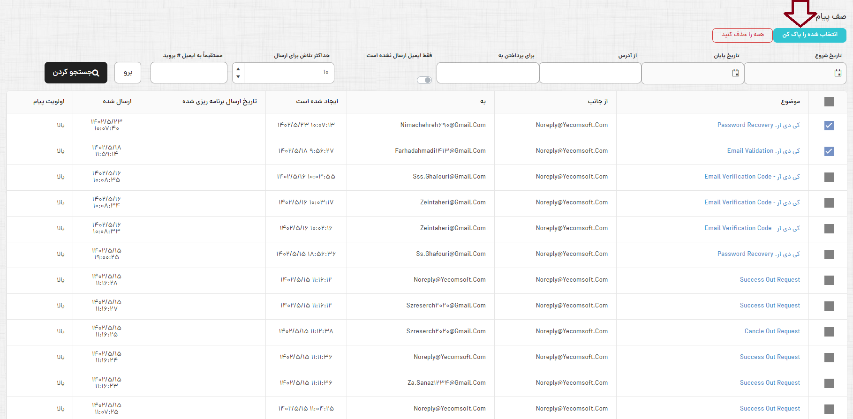Toggle the only unsent emails switch

[424, 80]
